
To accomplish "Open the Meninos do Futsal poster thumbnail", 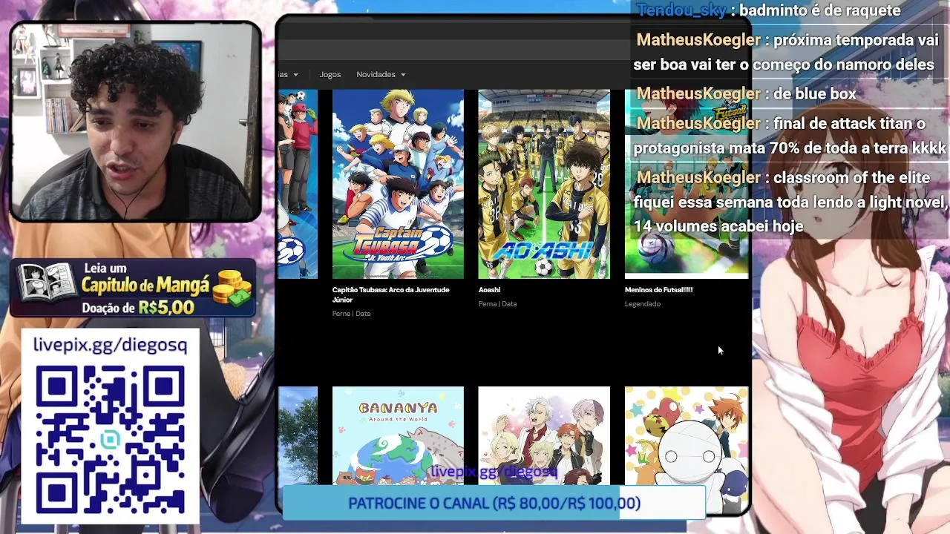I will [x=687, y=184].
